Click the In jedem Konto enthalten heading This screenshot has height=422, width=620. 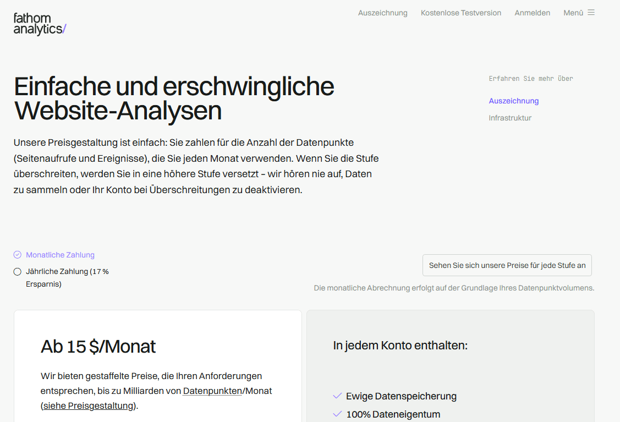(x=400, y=346)
